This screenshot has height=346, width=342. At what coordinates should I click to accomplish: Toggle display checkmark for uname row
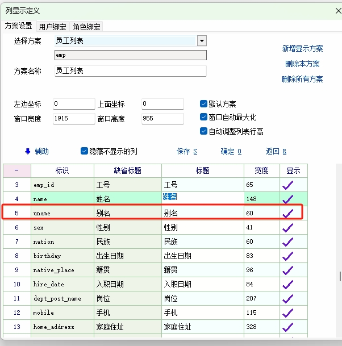(x=288, y=213)
